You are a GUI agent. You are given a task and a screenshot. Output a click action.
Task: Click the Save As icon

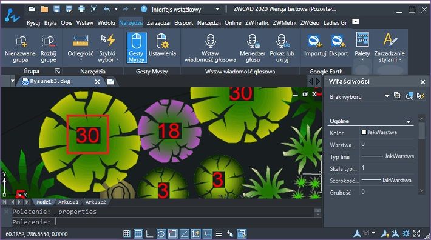[69, 9]
